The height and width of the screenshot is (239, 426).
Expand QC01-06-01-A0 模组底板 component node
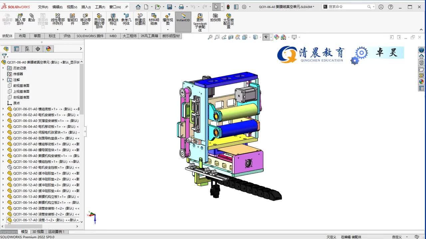click(3, 109)
